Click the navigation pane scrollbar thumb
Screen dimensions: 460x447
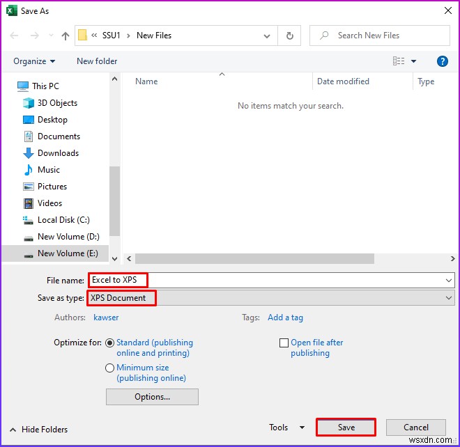(115, 201)
